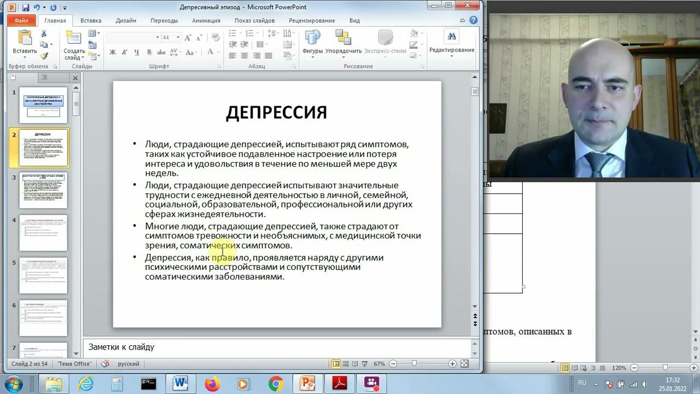Image resolution: width=700 pixels, height=394 pixels.
Task: Select the Format Painter brush icon
Action: point(44,56)
